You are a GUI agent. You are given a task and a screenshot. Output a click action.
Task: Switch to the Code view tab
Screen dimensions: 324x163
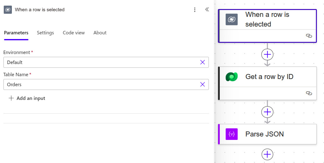tap(74, 33)
